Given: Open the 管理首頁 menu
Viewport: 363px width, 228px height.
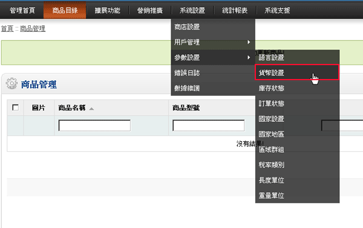Looking at the screenshot, I should coord(22,10).
